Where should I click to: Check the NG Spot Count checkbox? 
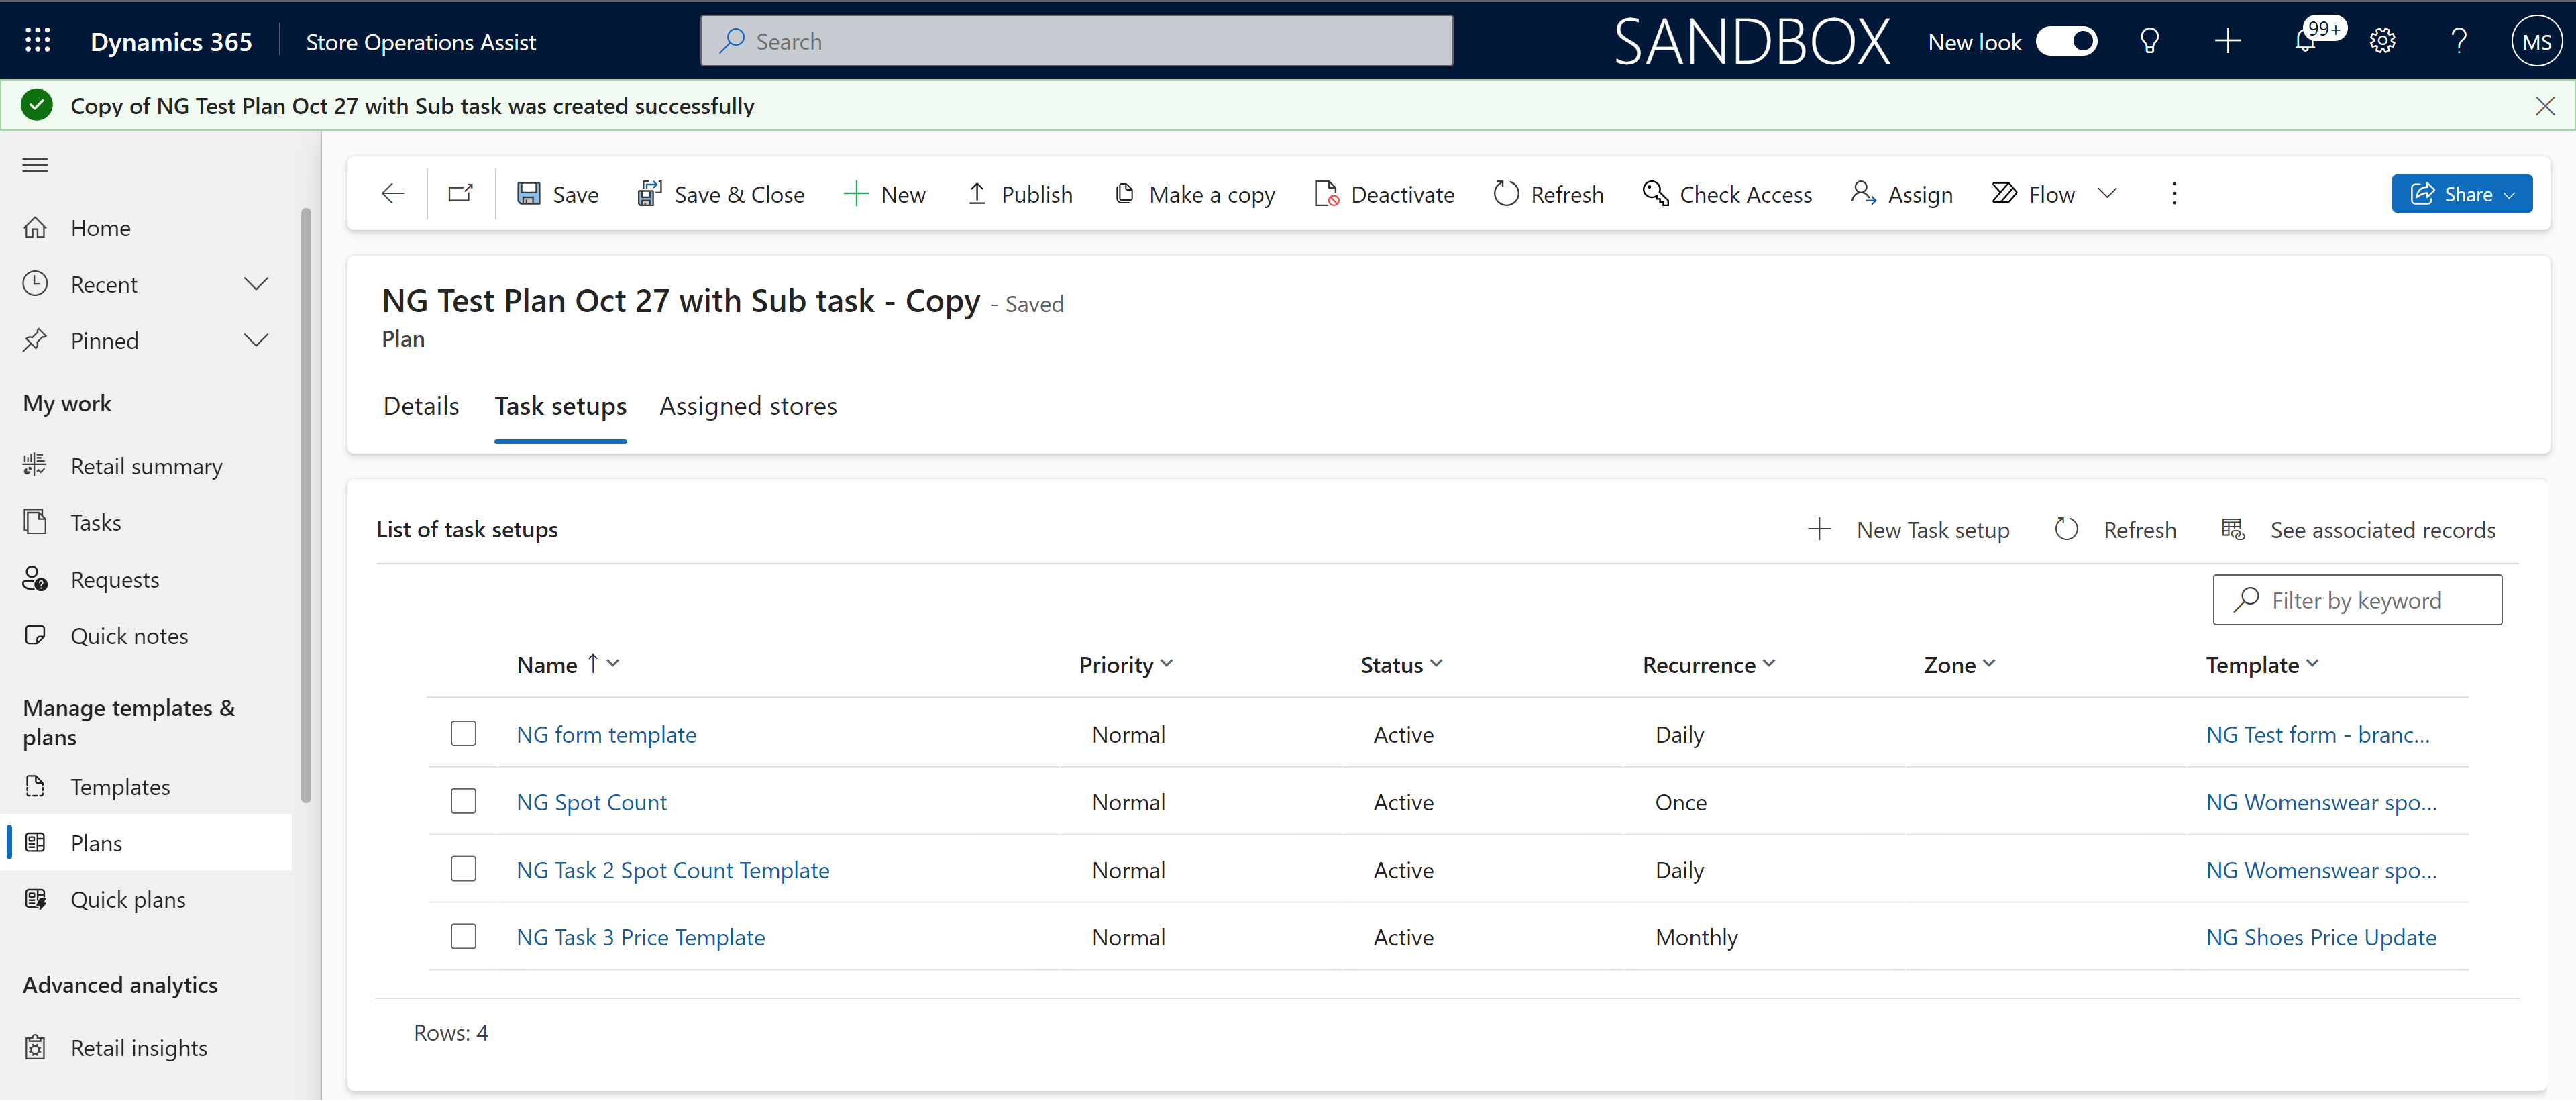coord(464,800)
